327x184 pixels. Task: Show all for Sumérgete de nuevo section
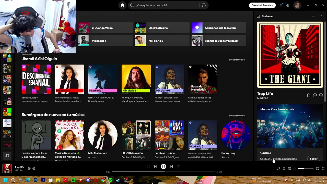(237, 116)
